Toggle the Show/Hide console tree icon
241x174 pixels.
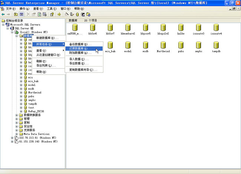coord(22,14)
